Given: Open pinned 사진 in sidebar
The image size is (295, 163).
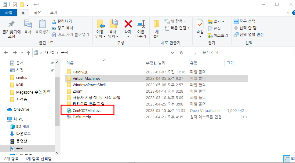Looking at the screenshot, I should 20,70.
